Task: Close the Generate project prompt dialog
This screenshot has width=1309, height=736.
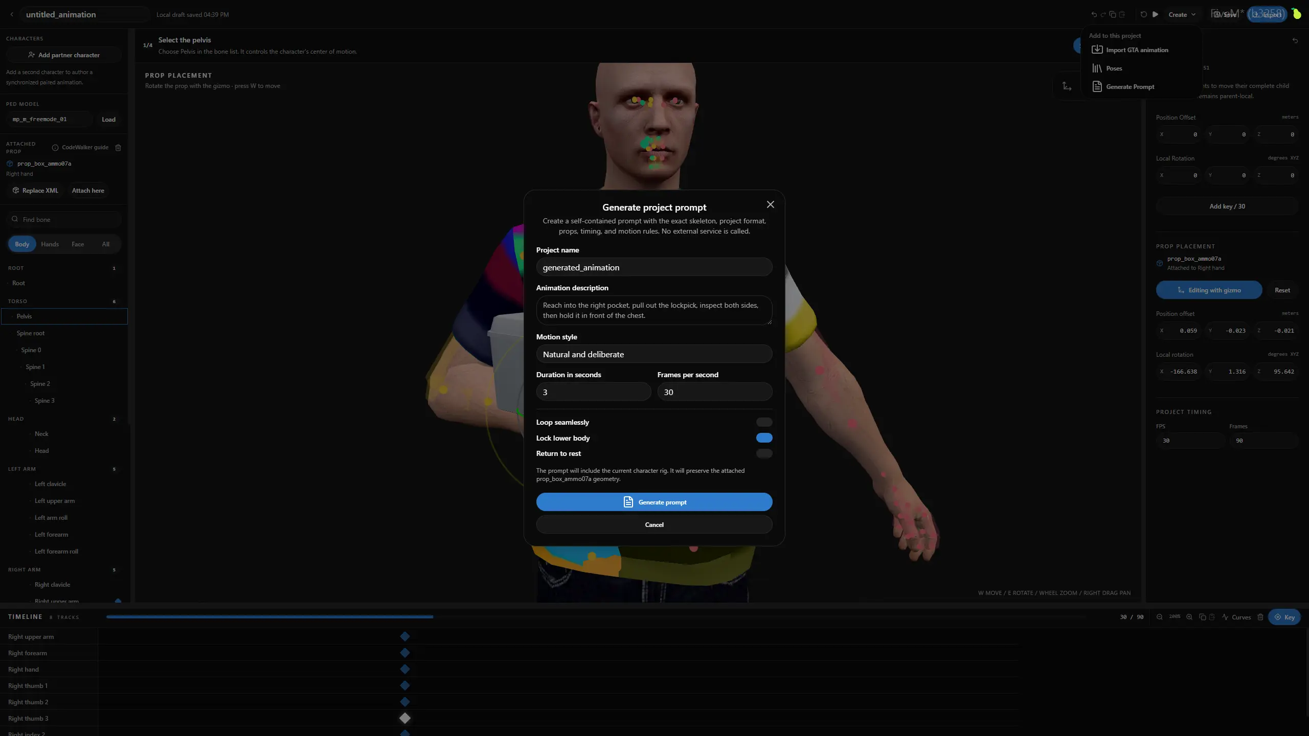Action: (770, 204)
